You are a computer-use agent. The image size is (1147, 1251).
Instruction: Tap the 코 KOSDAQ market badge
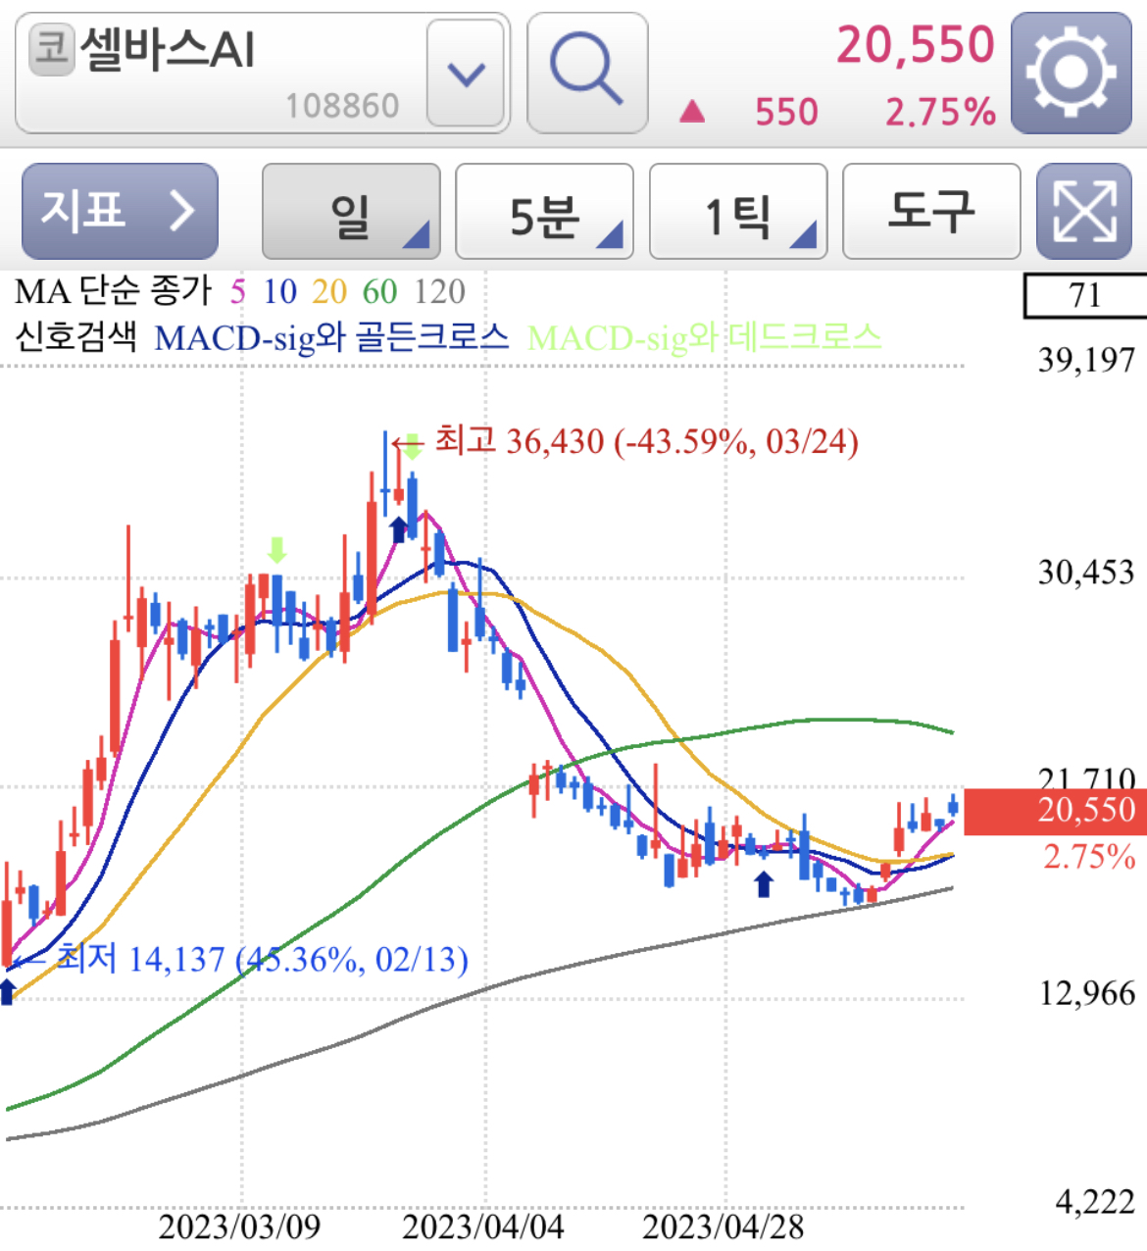point(51,49)
